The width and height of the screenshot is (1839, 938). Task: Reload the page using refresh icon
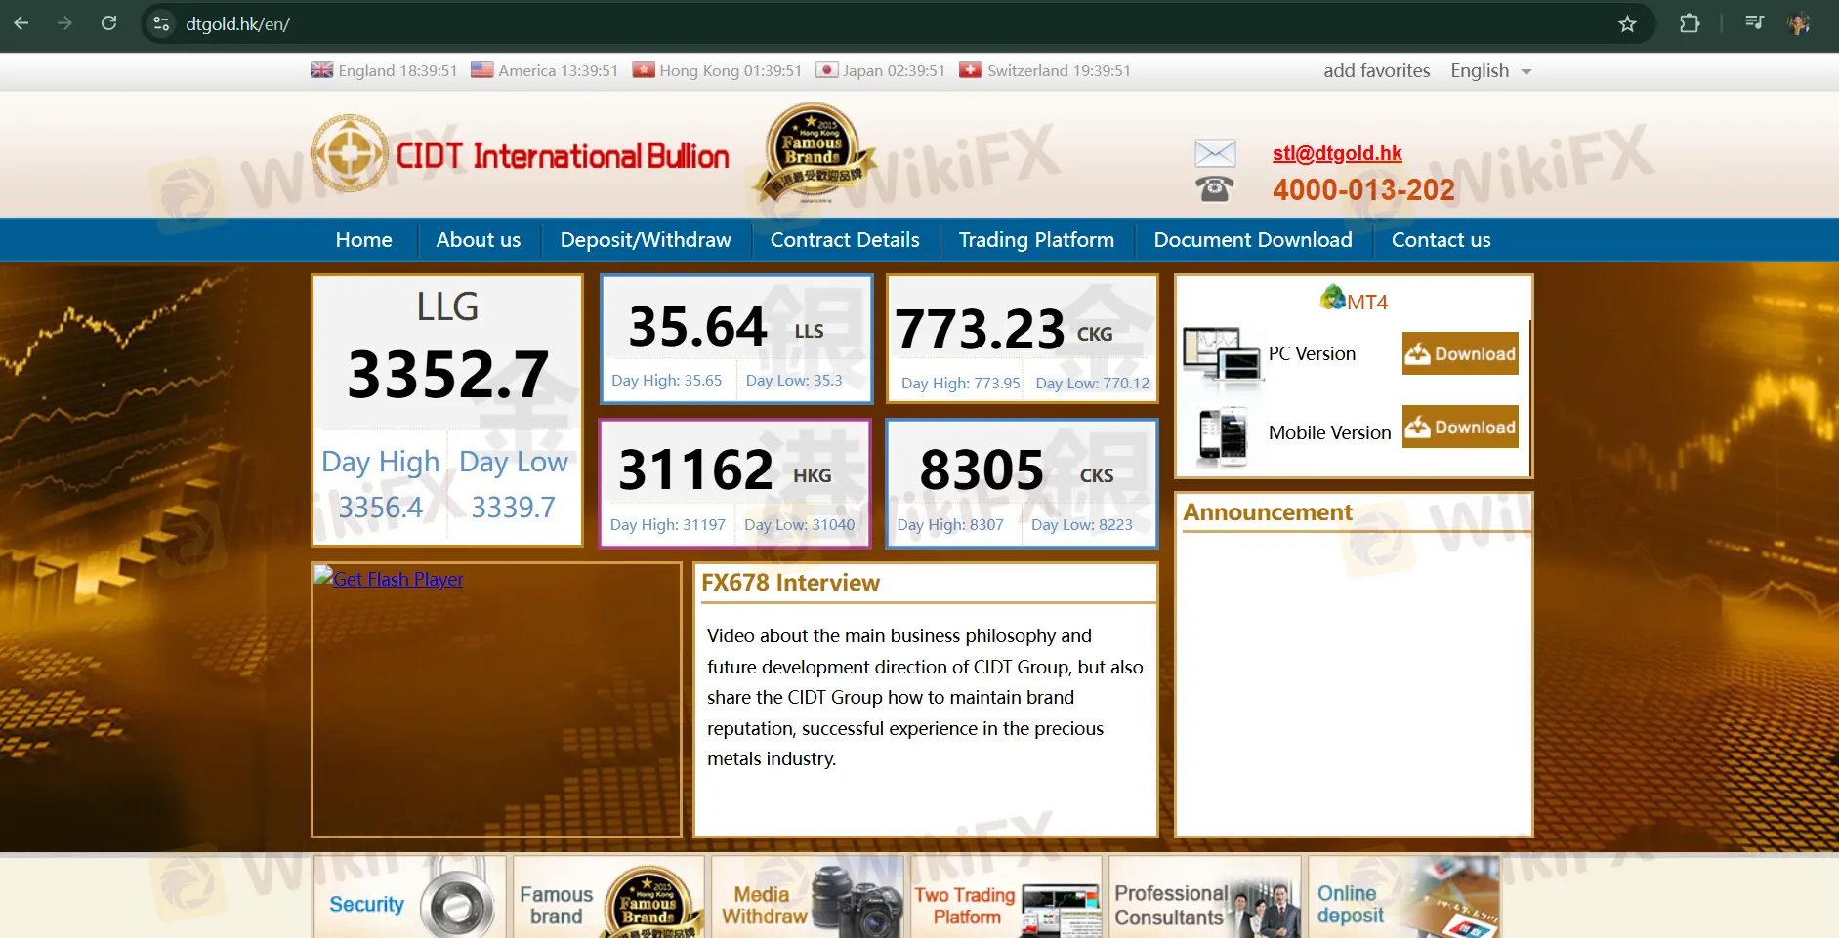pyautogui.click(x=109, y=23)
